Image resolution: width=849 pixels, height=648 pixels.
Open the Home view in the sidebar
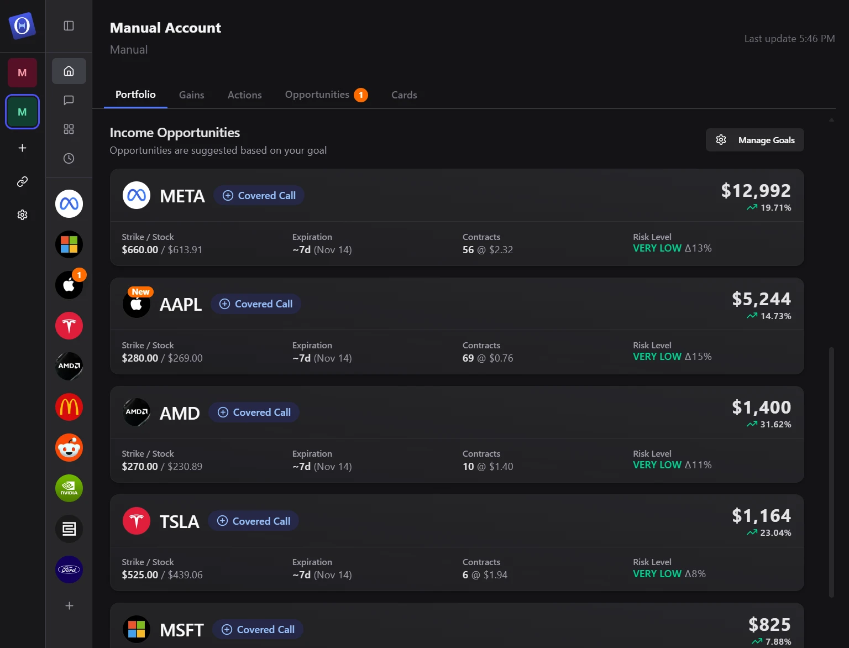point(69,71)
